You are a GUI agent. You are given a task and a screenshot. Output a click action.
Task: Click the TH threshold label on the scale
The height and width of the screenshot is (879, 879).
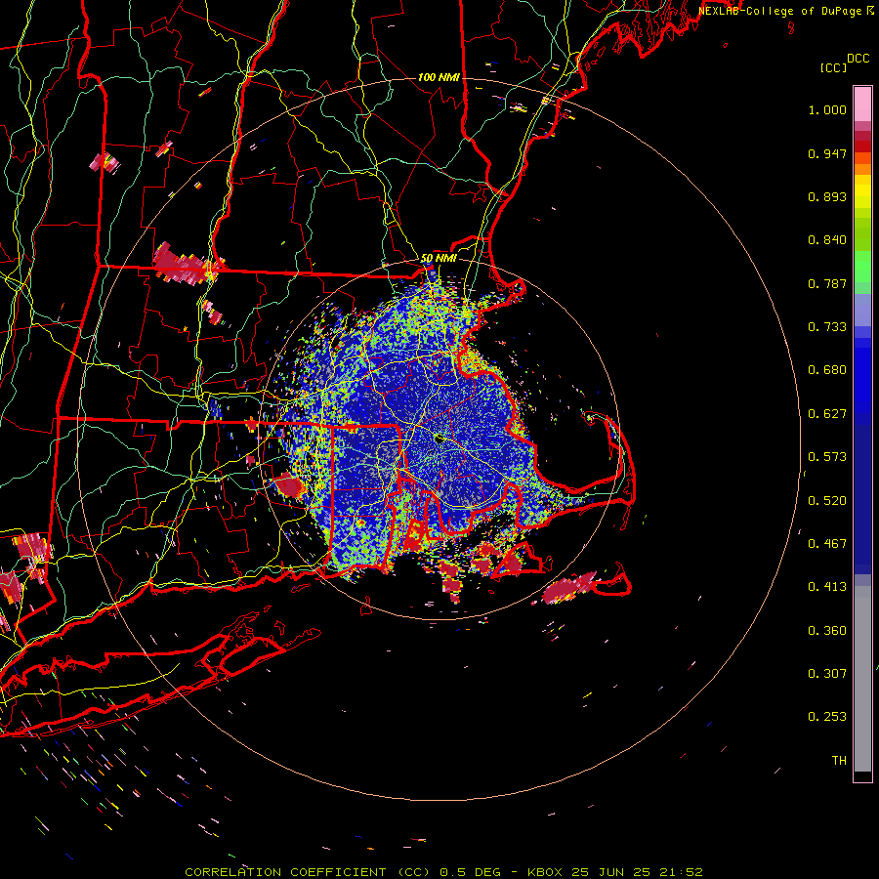(839, 761)
